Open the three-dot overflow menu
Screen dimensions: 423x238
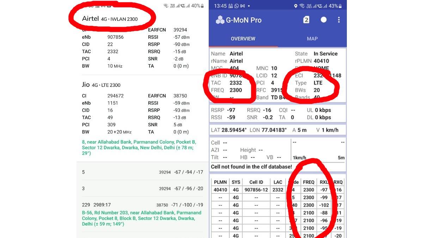(339, 20)
